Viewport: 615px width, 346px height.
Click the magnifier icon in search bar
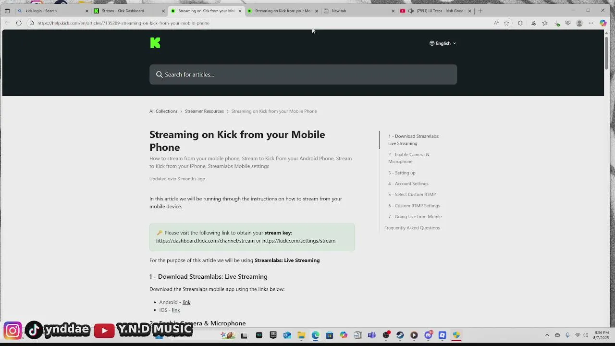click(160, 74)
